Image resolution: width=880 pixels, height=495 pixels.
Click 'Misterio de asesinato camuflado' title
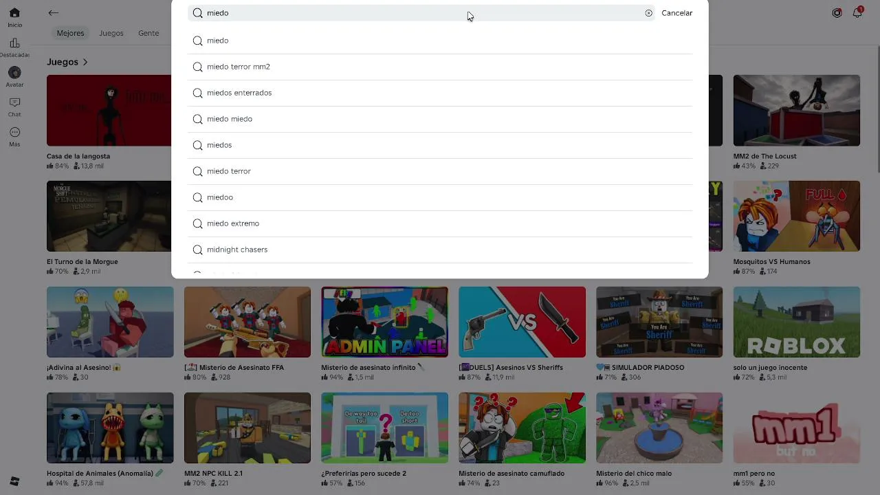tap(511, 474)
